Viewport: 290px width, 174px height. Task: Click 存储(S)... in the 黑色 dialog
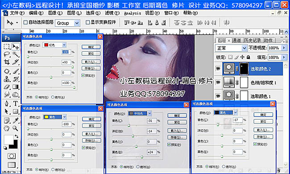(263, 137)
